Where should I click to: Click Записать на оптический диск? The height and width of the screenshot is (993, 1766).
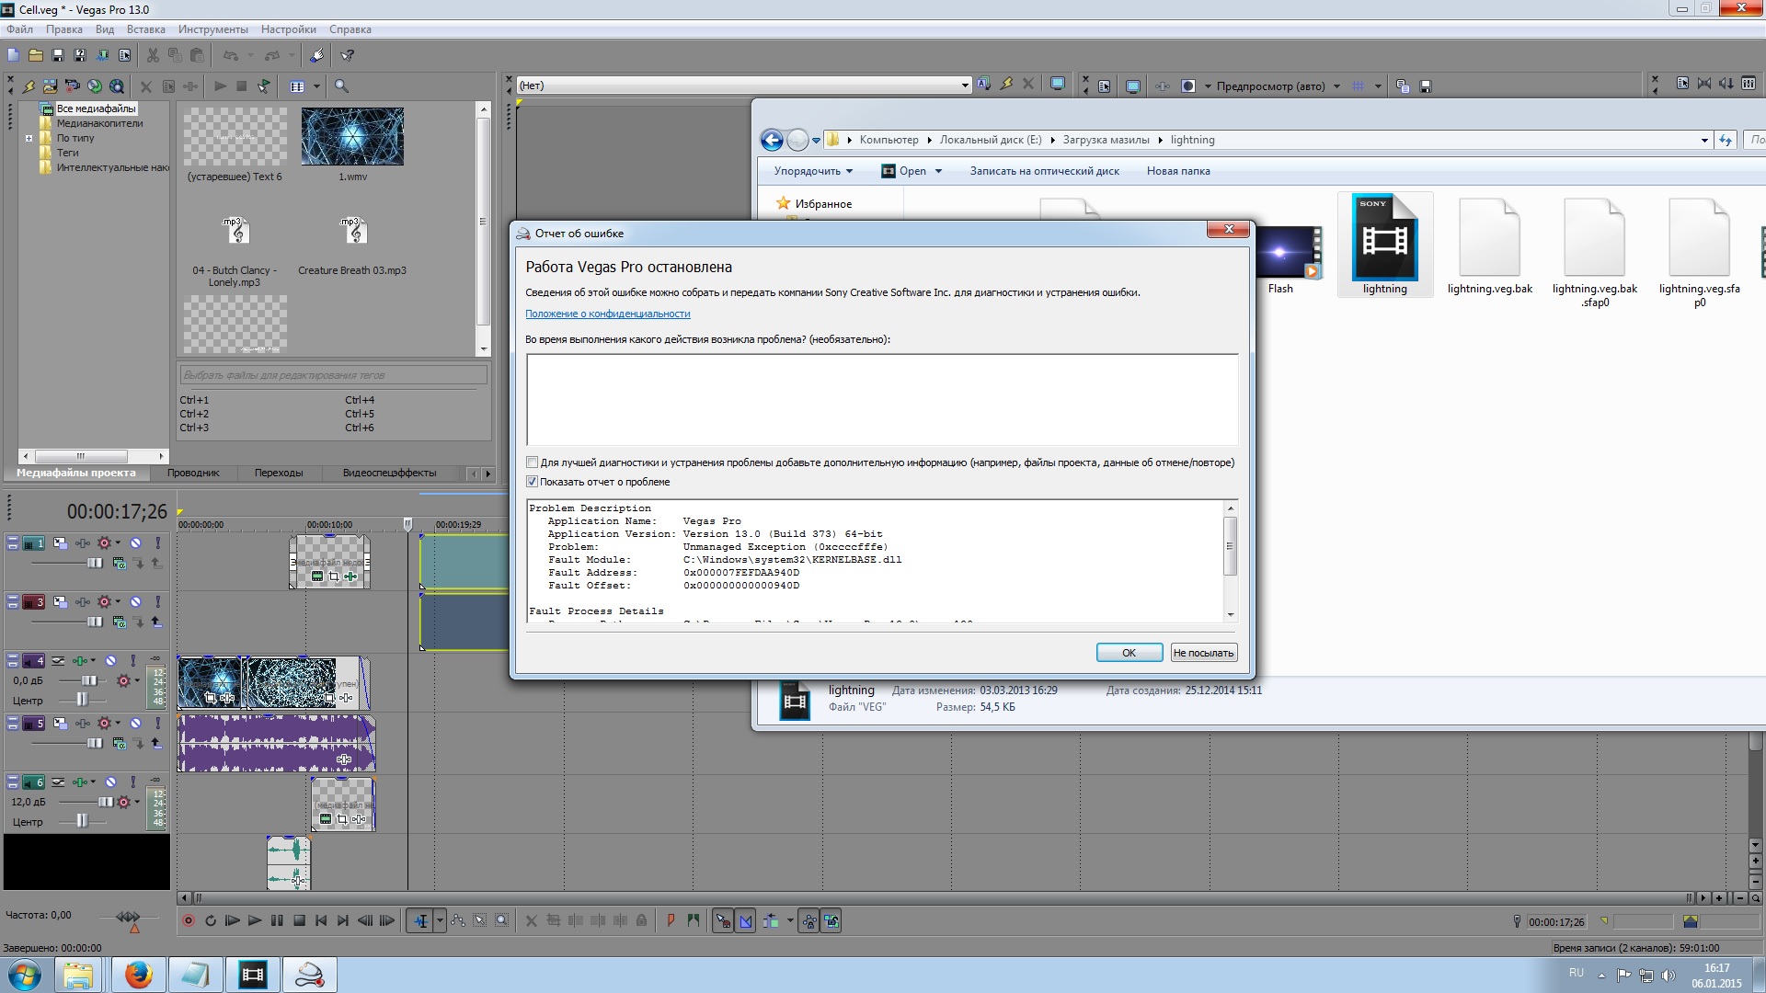point(1044,171)
